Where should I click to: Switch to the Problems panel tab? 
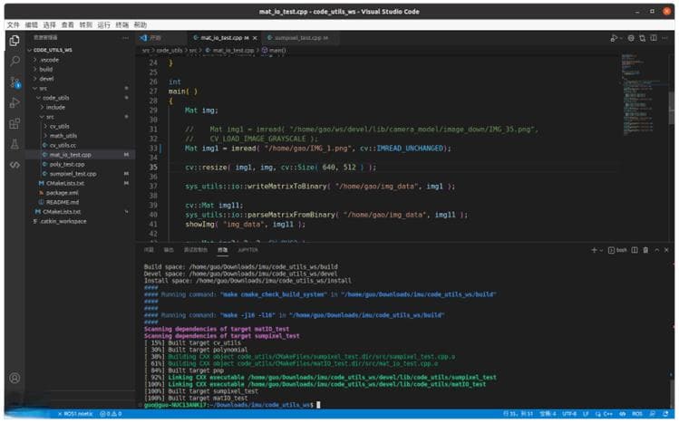(149, 250)
